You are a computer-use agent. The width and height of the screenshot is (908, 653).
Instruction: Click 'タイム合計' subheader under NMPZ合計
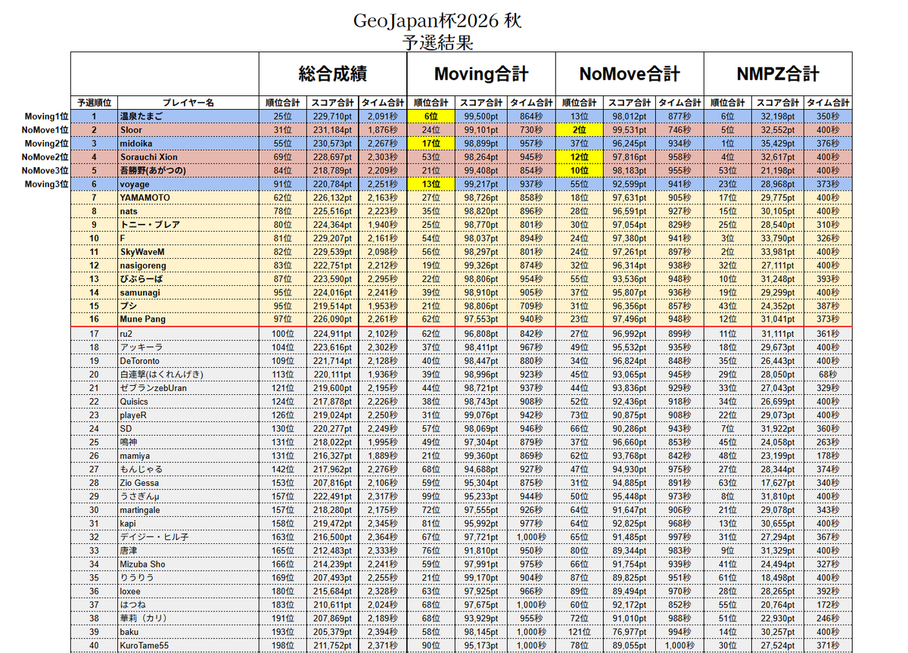coord(828,103)
